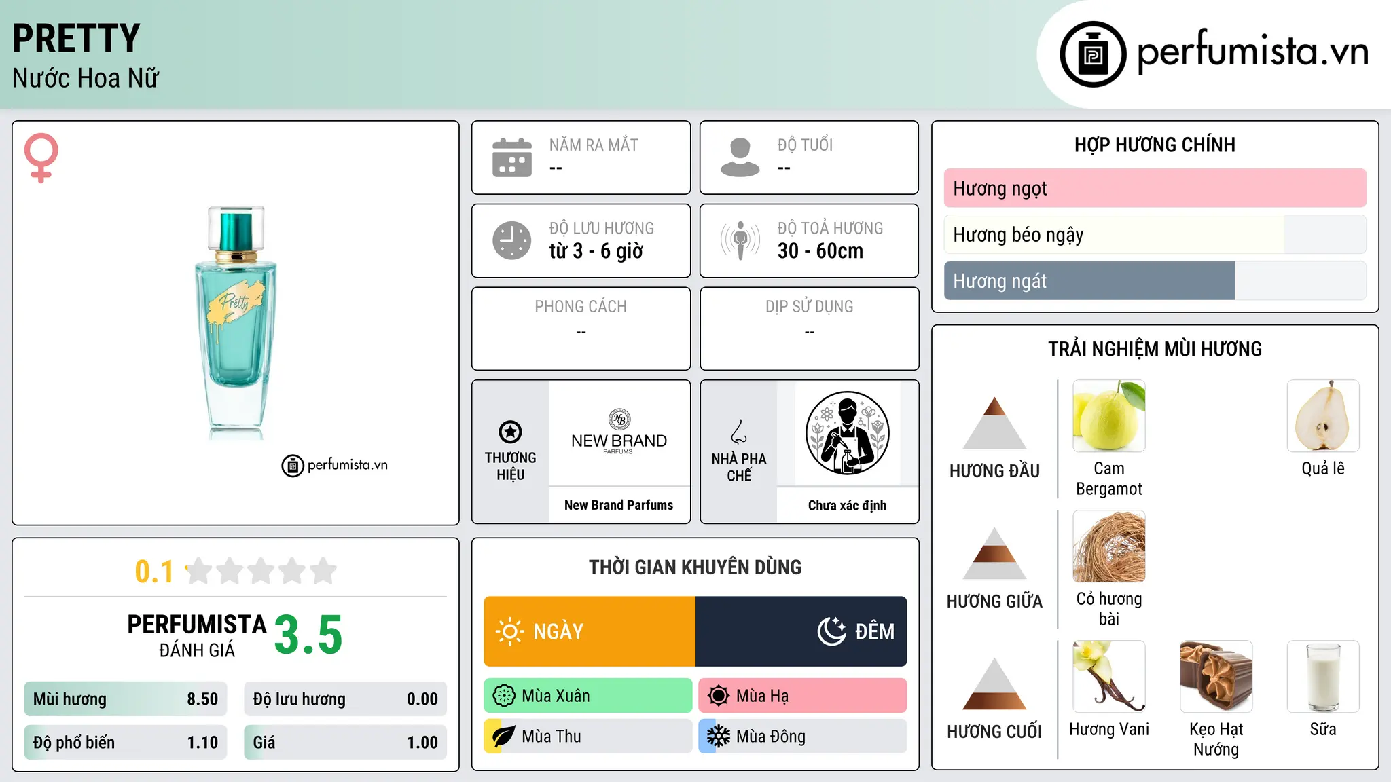
Task: Click the perfumista.vn logo icon in header
Action: tap(1093, 54)
